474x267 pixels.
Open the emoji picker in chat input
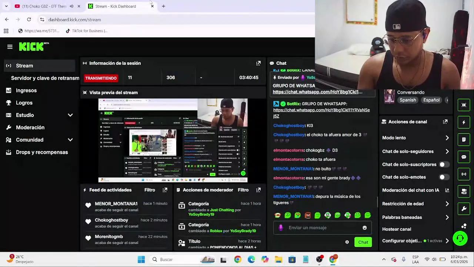[x=364, y=228]
